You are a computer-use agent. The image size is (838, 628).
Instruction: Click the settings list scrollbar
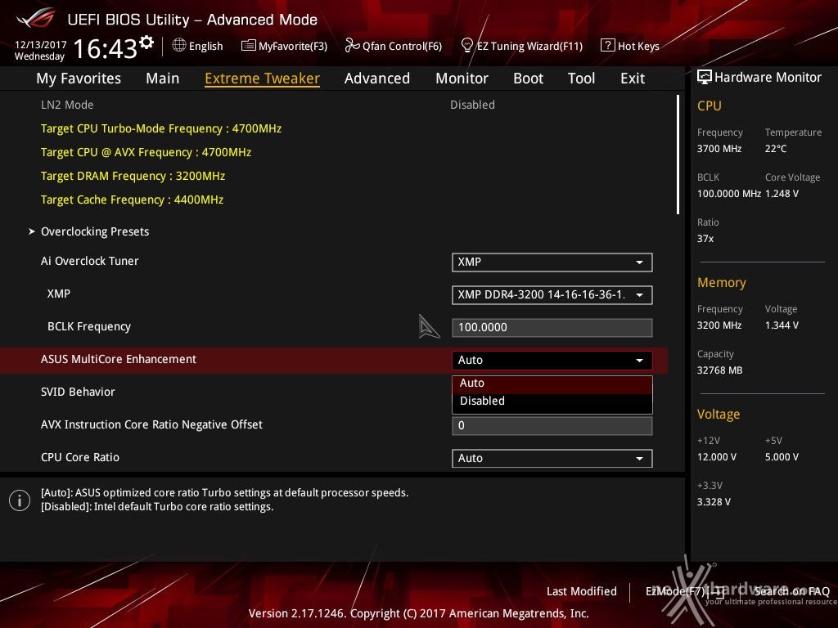678,155
